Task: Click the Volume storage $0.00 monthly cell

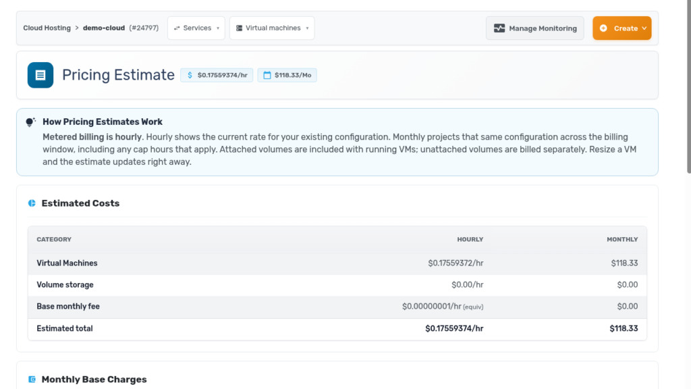Action: coord(628,285)
